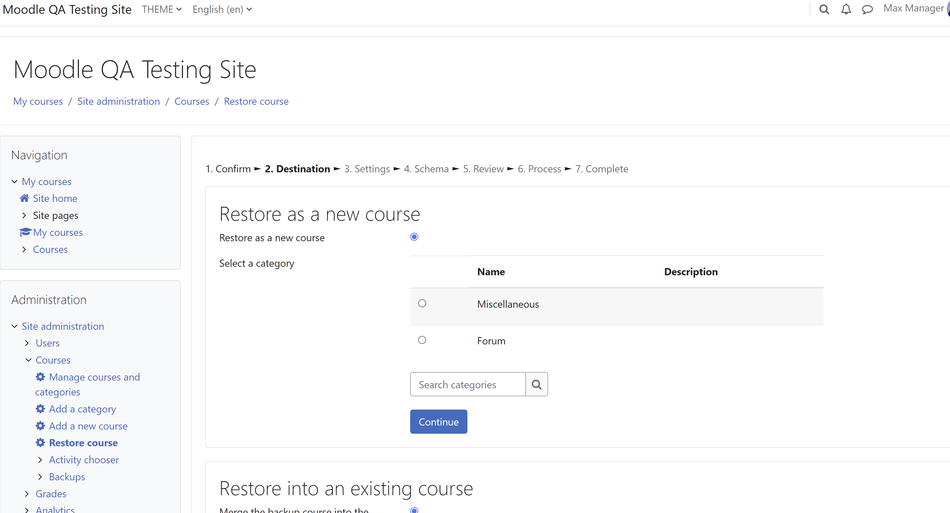The width and height of the screenshot is (950, 513).
Task: Click the Continue button
Action: coord(438,422)
